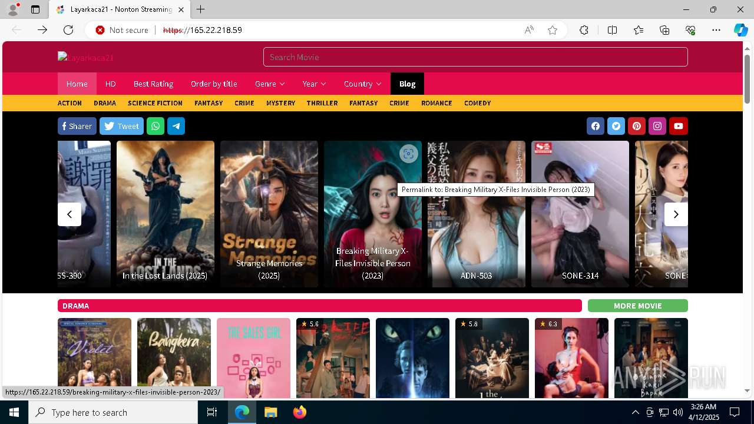Viewport: 754px width, 424px height.
Task: Open the HD menu item
Action: click(110, 84)
